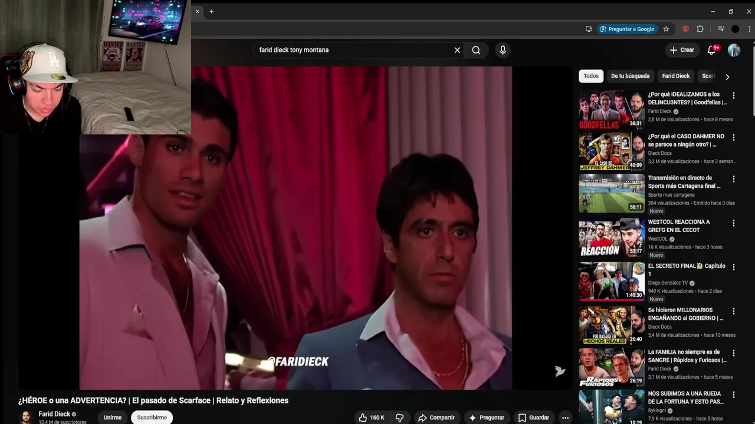The width and height of the screenshot is (755, 424).
Task: Close the current browser tab
Action: pyautogui.click(x=198, y=11)
